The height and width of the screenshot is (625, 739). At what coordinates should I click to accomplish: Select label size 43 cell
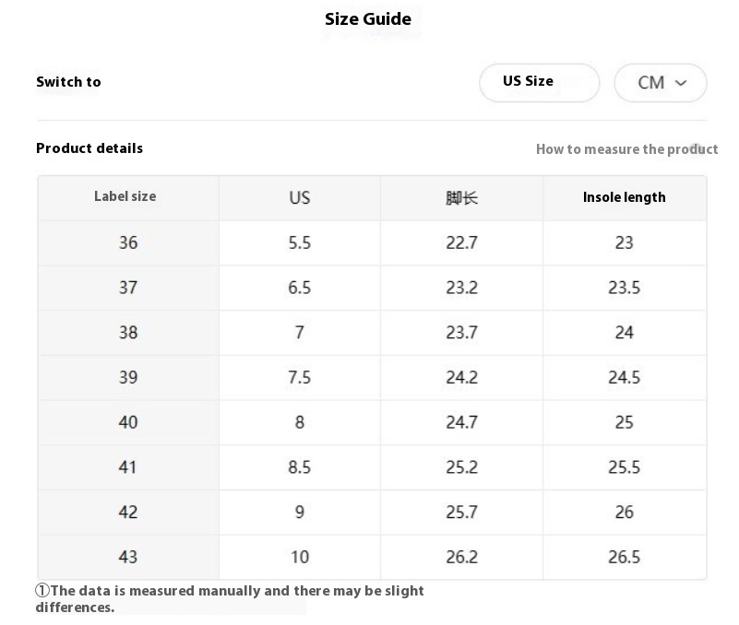[x=128, y=557]
